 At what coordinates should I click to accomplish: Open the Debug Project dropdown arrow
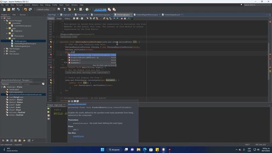point(83,9)
